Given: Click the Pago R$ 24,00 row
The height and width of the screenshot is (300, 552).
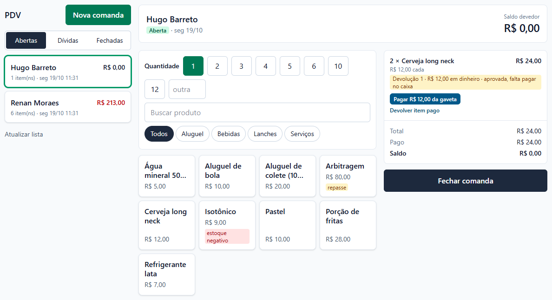Looking at the screenshot, I should (466, 142).
